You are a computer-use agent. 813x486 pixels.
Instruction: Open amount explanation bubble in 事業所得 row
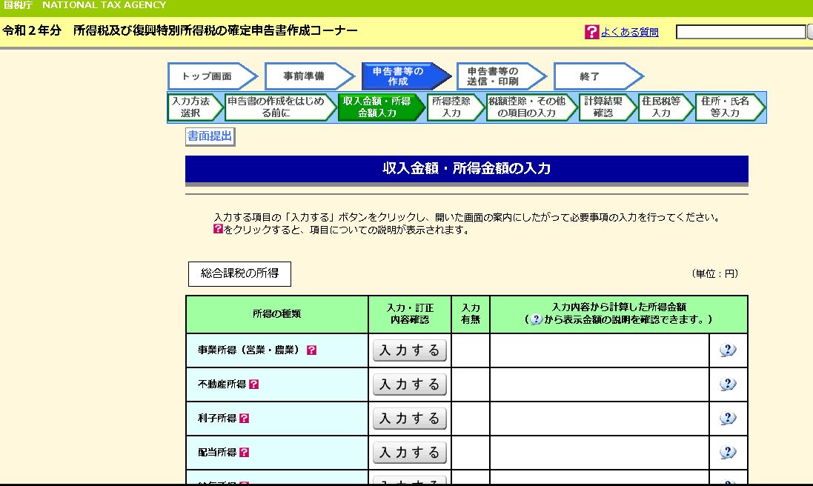728,350
